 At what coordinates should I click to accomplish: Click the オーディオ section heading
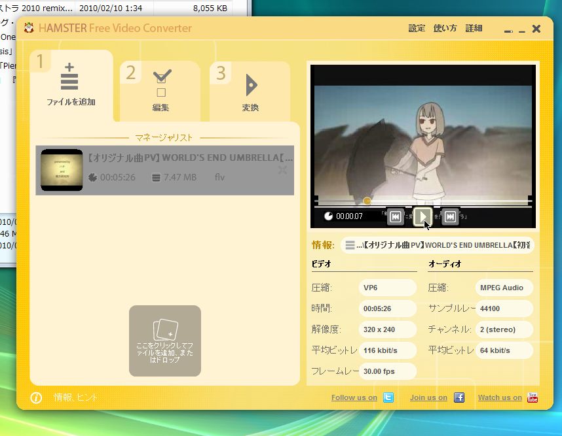(x=445, y=264)
